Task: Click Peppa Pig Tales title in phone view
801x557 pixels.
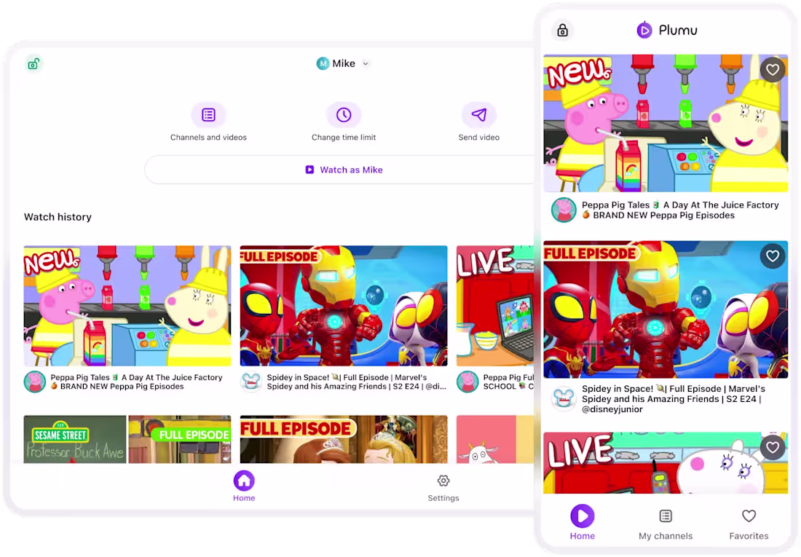Action: [x=680, y=210]
